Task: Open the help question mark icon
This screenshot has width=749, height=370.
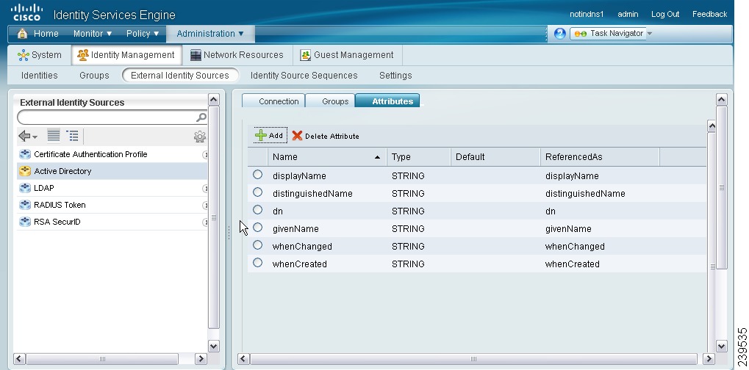Action: tap(560, 34)
